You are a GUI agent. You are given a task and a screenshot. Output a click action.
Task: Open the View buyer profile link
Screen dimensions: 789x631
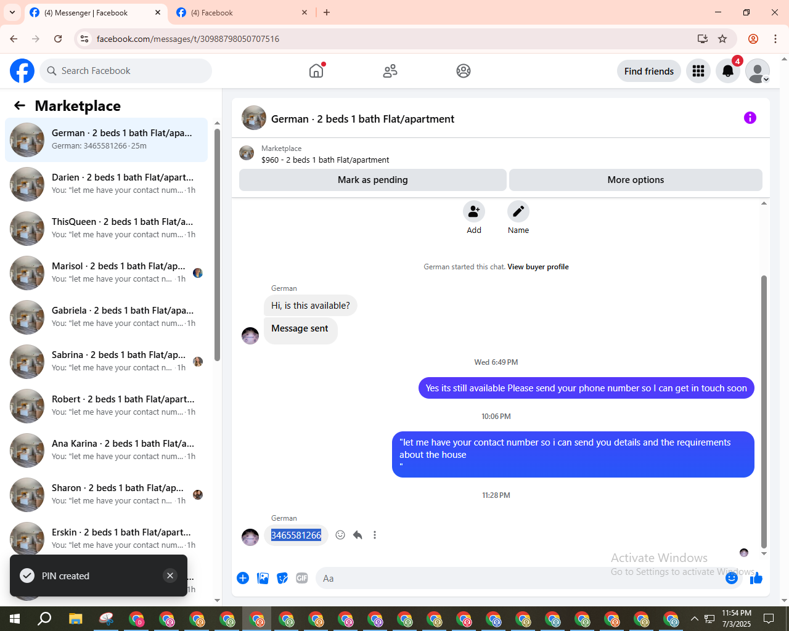point(538,267)
